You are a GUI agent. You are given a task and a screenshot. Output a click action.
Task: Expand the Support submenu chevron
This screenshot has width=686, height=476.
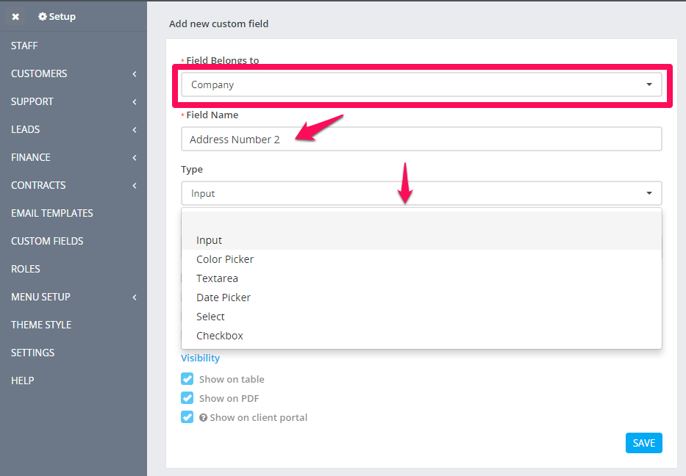click(x=135, y=102)
